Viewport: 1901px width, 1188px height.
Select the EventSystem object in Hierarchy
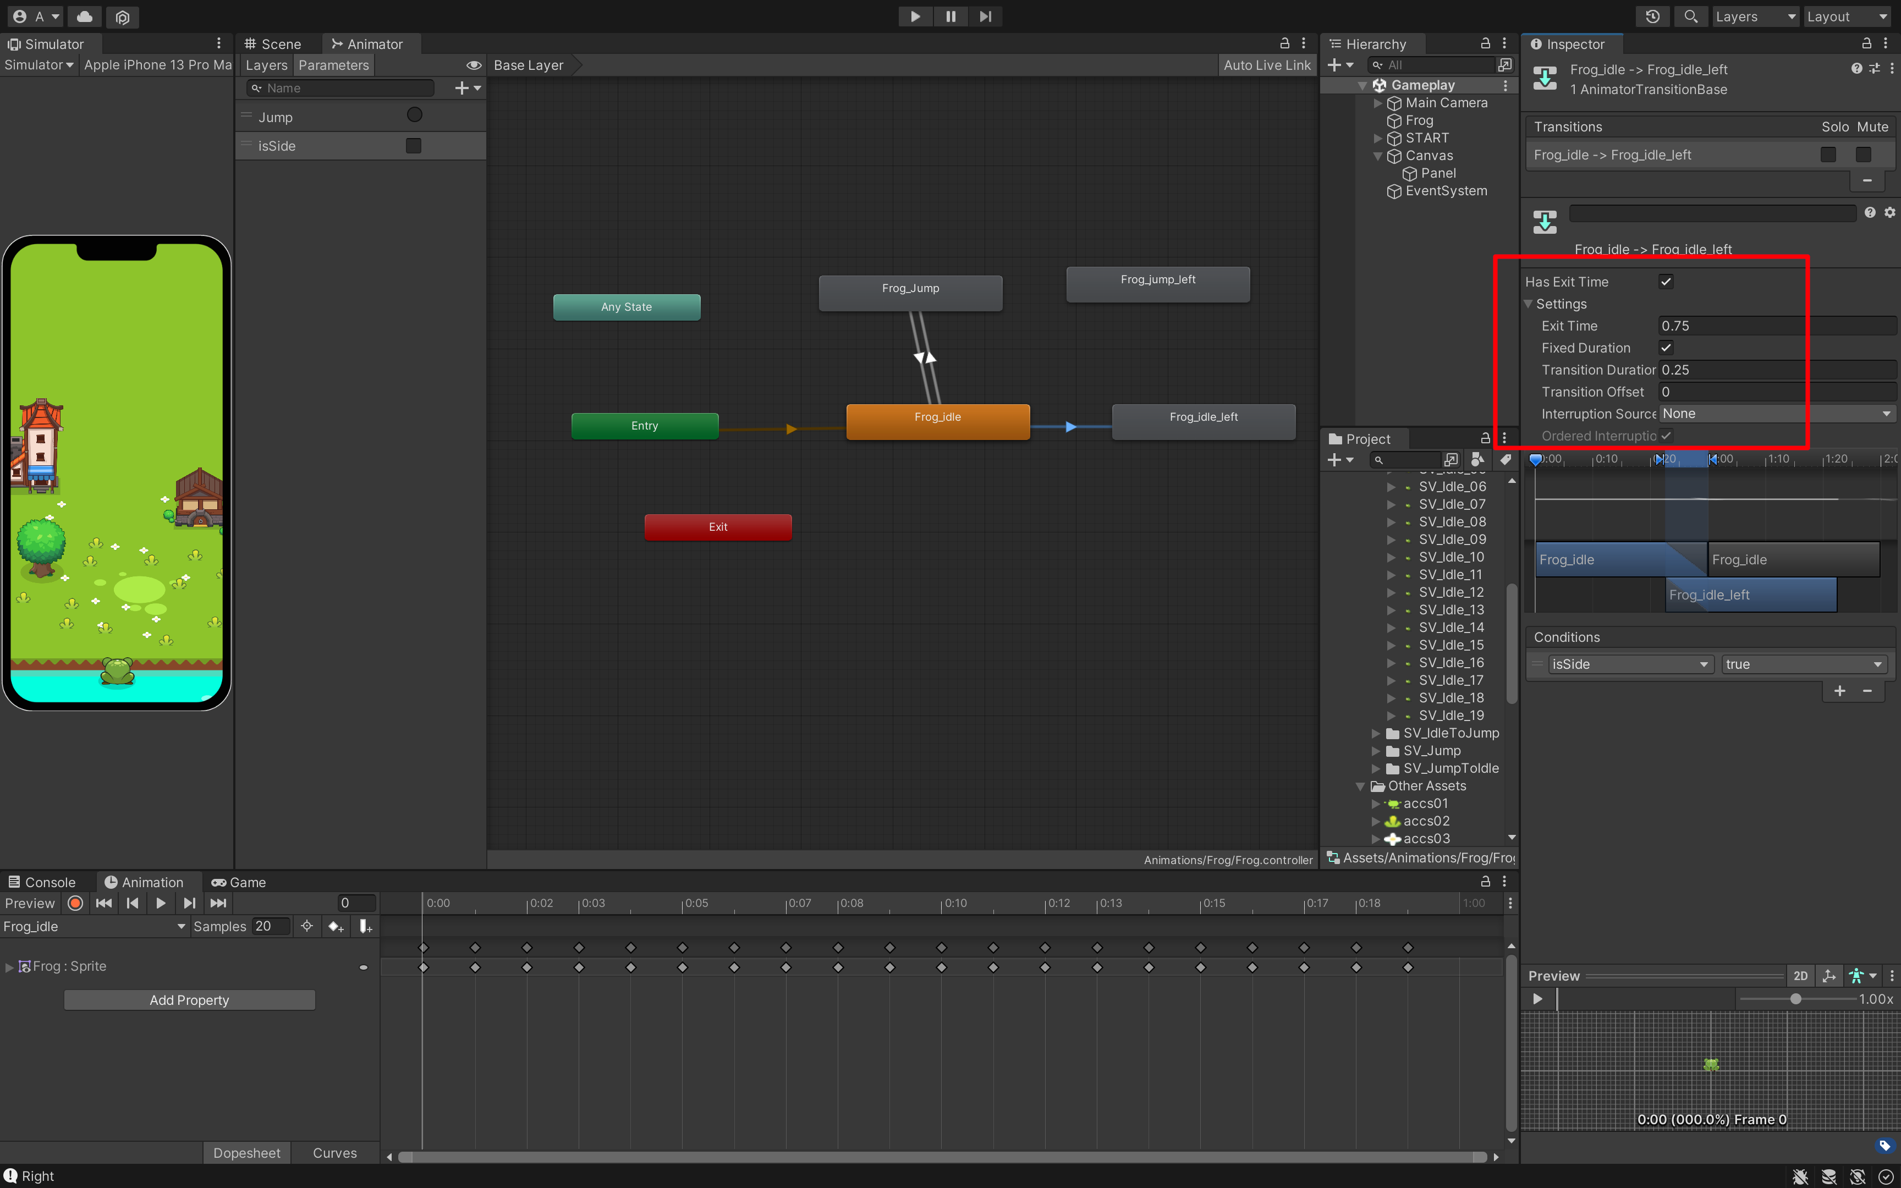[x=1446, y=191]
